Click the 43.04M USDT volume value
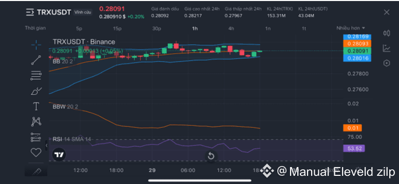 306,16
